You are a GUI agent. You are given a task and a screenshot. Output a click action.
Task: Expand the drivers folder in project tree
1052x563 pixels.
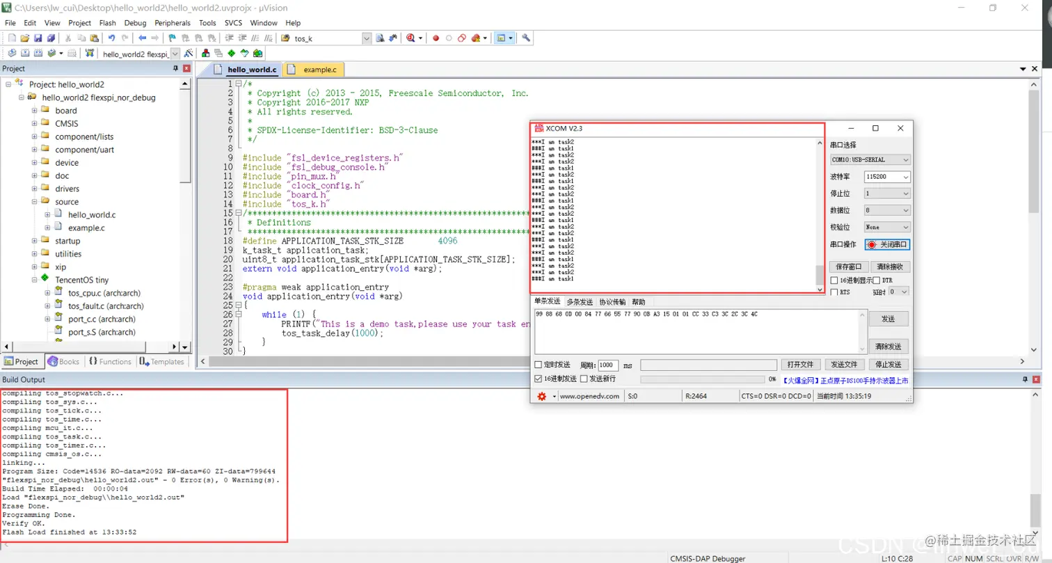tap(34, 189)
